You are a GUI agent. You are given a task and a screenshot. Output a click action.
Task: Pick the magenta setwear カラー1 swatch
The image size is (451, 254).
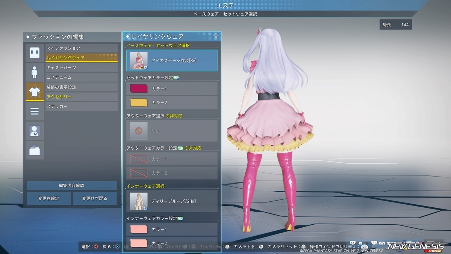(138, 89)
